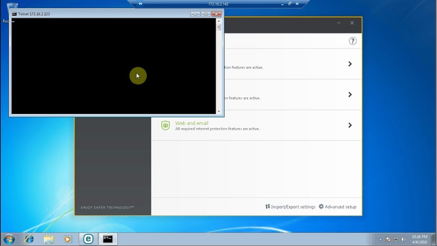Minimize the 172.16.2.142 remote session bar
The width and height of the screenshot is (437, 246).
tap(282, 4)
